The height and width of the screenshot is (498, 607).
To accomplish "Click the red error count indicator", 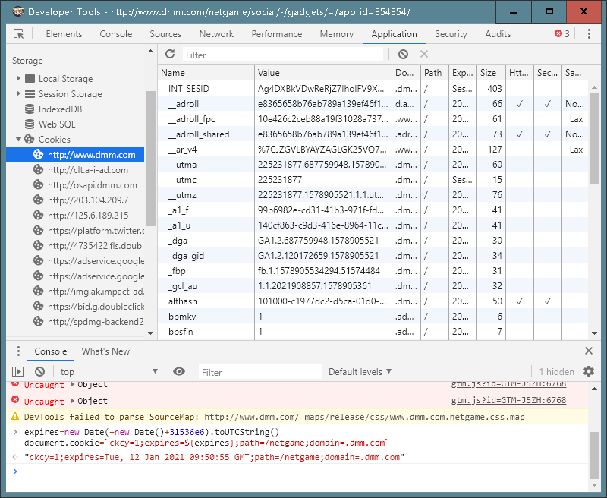I will click(561, 34).
